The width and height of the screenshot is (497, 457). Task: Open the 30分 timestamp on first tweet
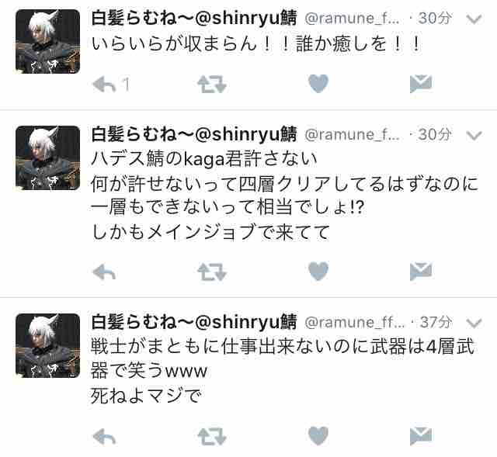coord(435,18)
